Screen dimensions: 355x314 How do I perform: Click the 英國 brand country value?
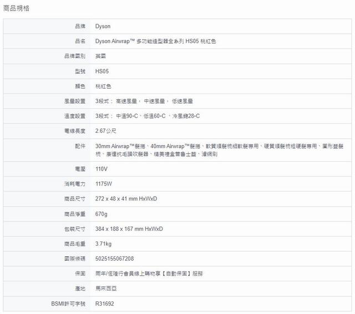pos(101,56)
